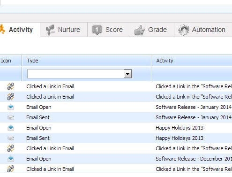
Task: Click open-envelope icon for Software Release December
Action: 11,159
